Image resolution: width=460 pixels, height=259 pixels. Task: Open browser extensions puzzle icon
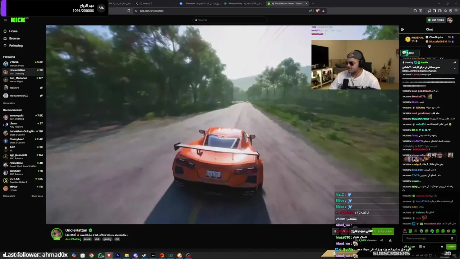click(x=415, y=11)
